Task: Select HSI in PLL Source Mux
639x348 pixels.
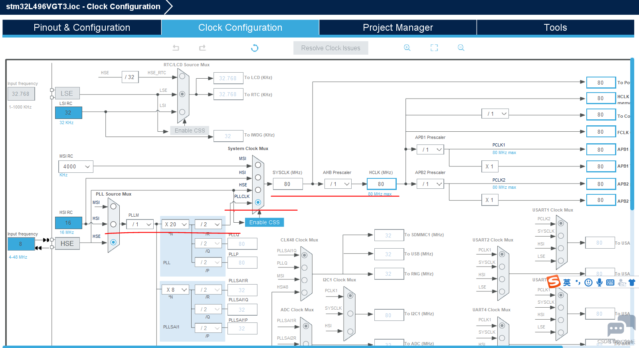Action: pos(113,224)
